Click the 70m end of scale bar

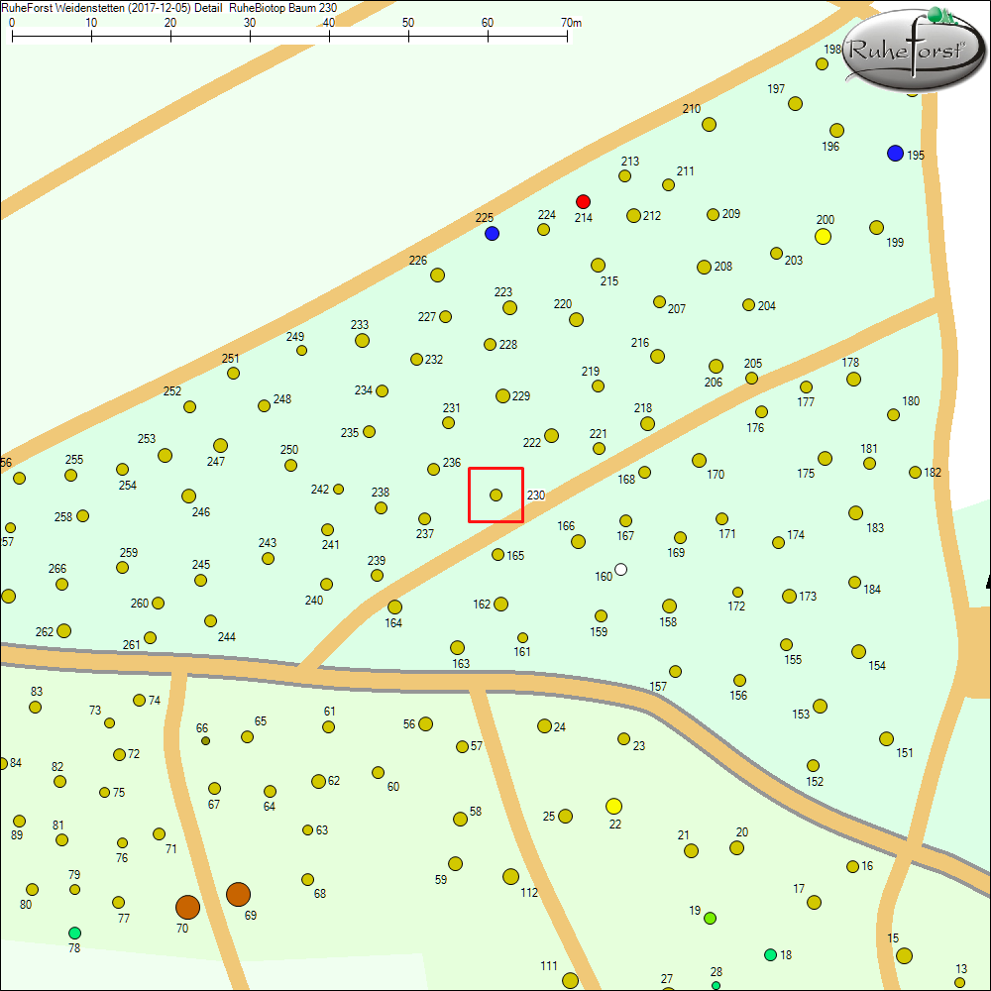pyautogui.click(x=568, y=39)
